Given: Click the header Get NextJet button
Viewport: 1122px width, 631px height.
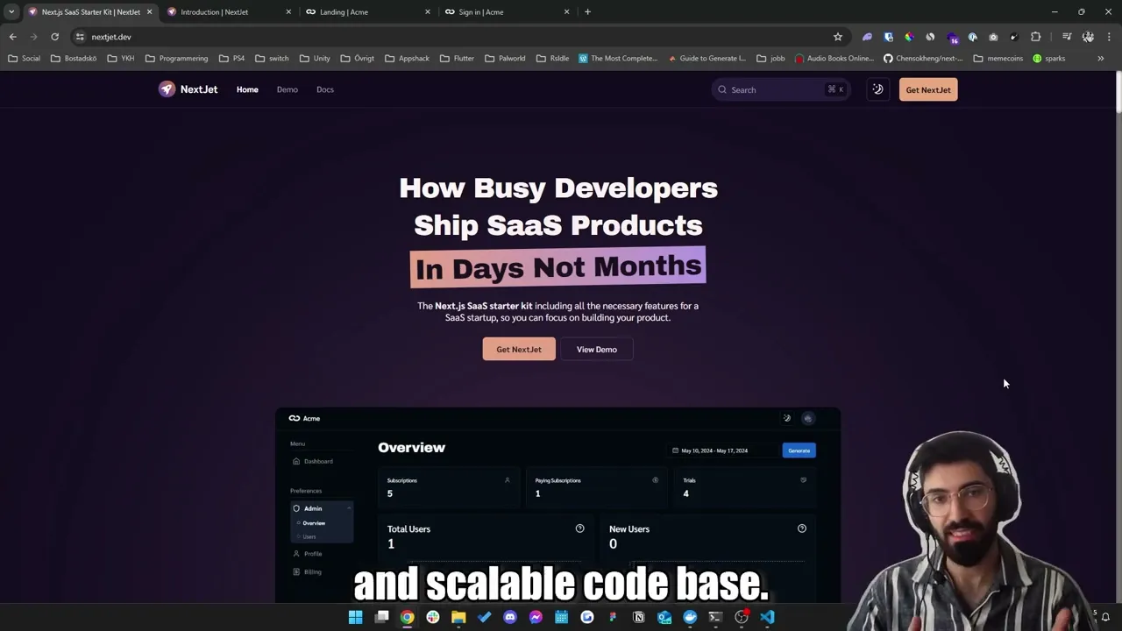Looking at the screenshot, I should pyautogui.click(x=928, y=89).
